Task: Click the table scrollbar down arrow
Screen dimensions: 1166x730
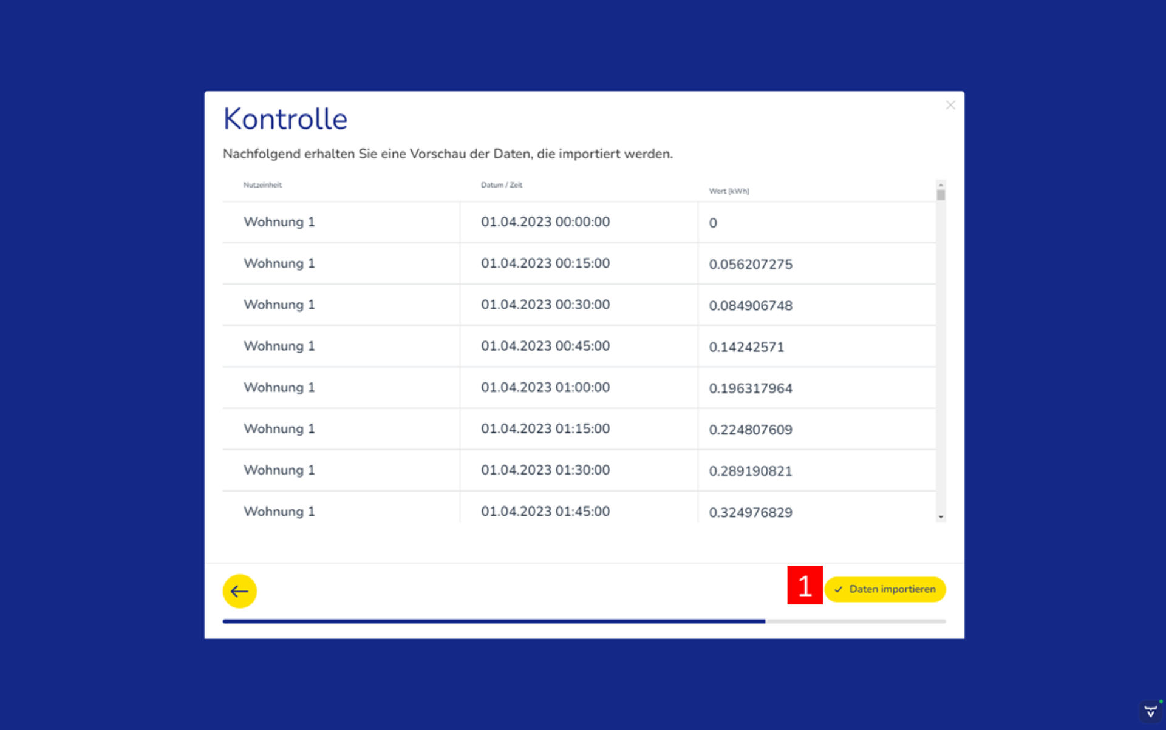Action: point(941,517)
